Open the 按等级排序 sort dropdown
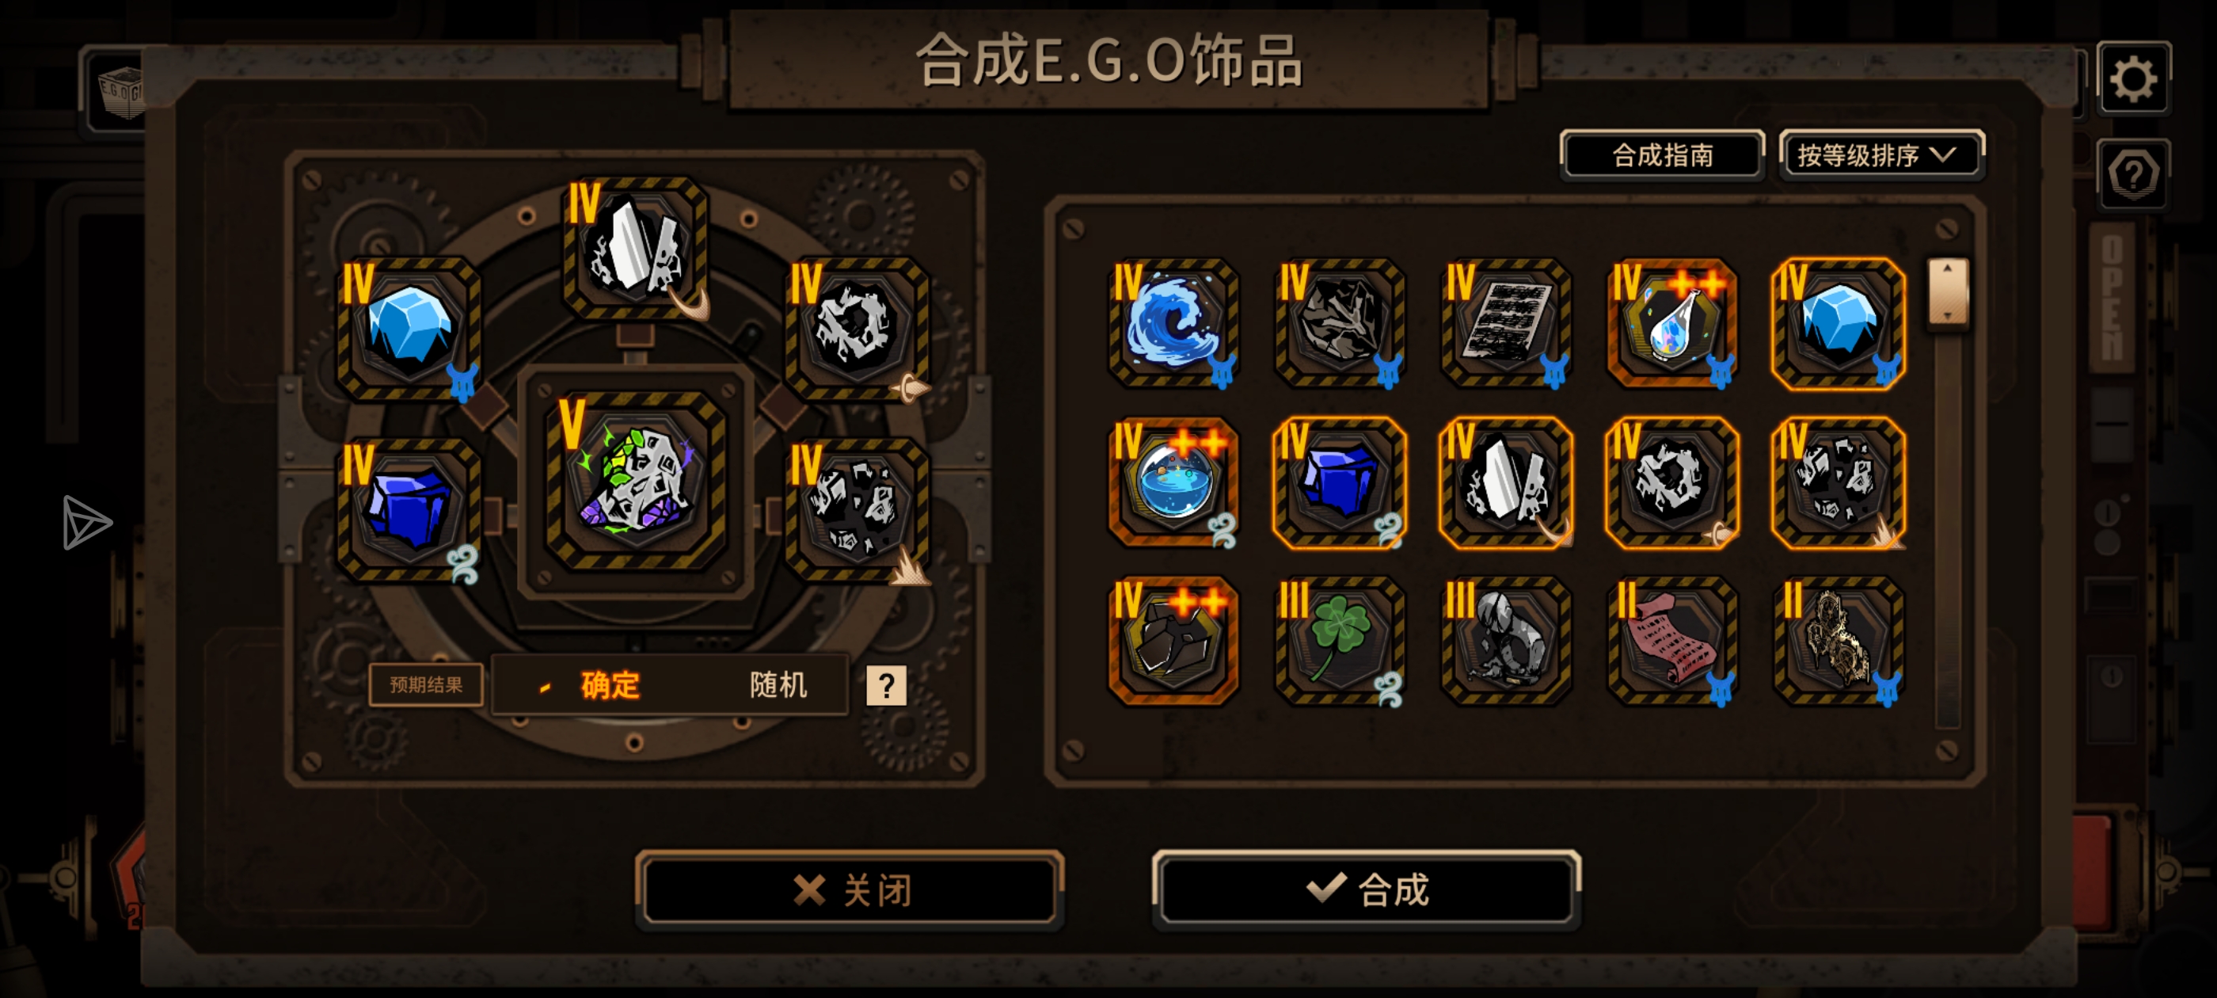 click(x=1881, y=156)
